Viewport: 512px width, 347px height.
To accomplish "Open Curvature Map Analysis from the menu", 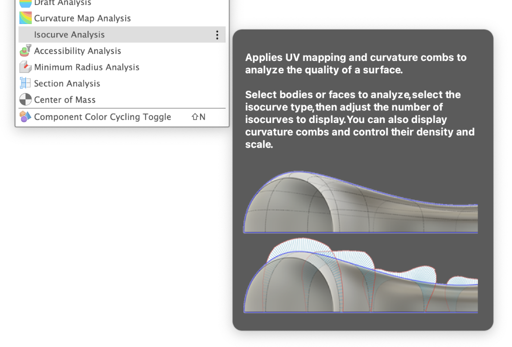I will coord(82,18).
